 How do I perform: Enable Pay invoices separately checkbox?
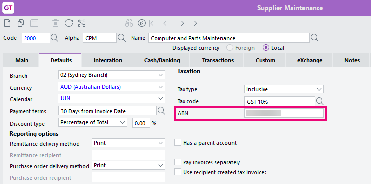tap(178, 162)
